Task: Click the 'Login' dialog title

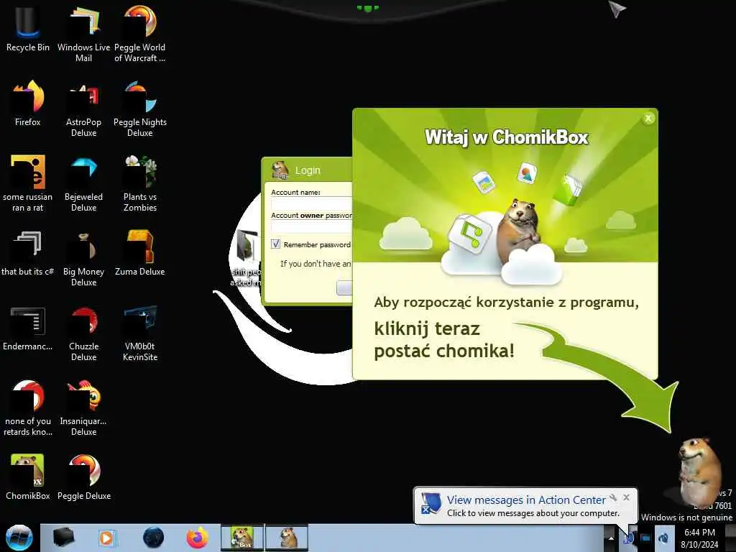Action: coord(308,170)
